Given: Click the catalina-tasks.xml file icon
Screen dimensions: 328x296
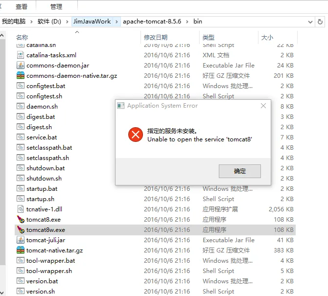Looking at the screenshot, I should point(20,55).
